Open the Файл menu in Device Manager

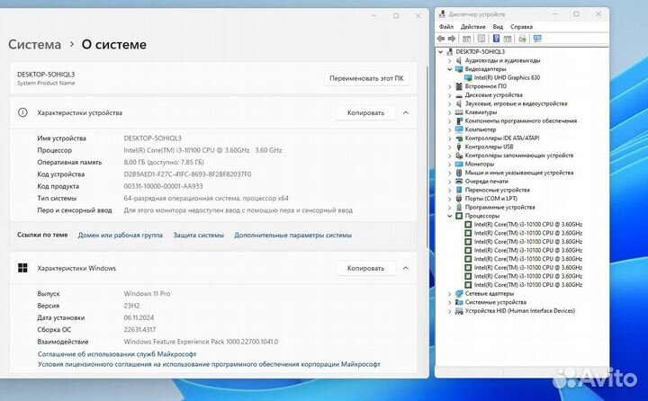(x=445, y=26)
